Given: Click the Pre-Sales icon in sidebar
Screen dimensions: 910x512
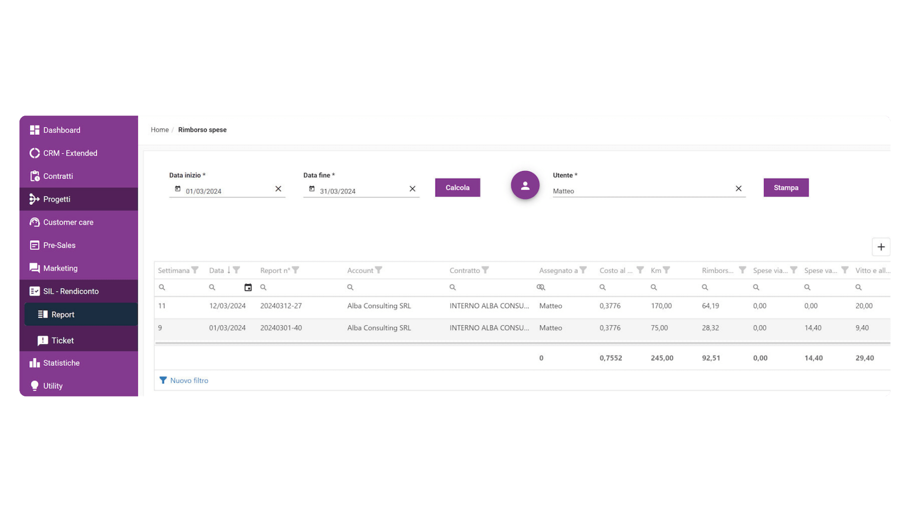Looking at the screenshot, I should click(35, 245).
